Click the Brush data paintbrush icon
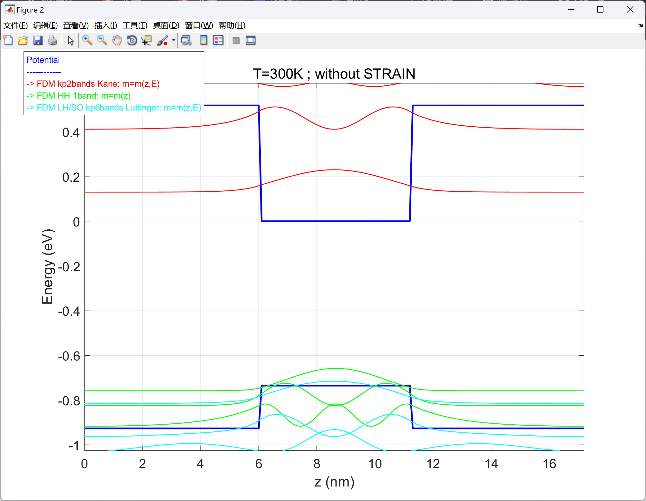This screenshot has height=501, width=646. 162,41
